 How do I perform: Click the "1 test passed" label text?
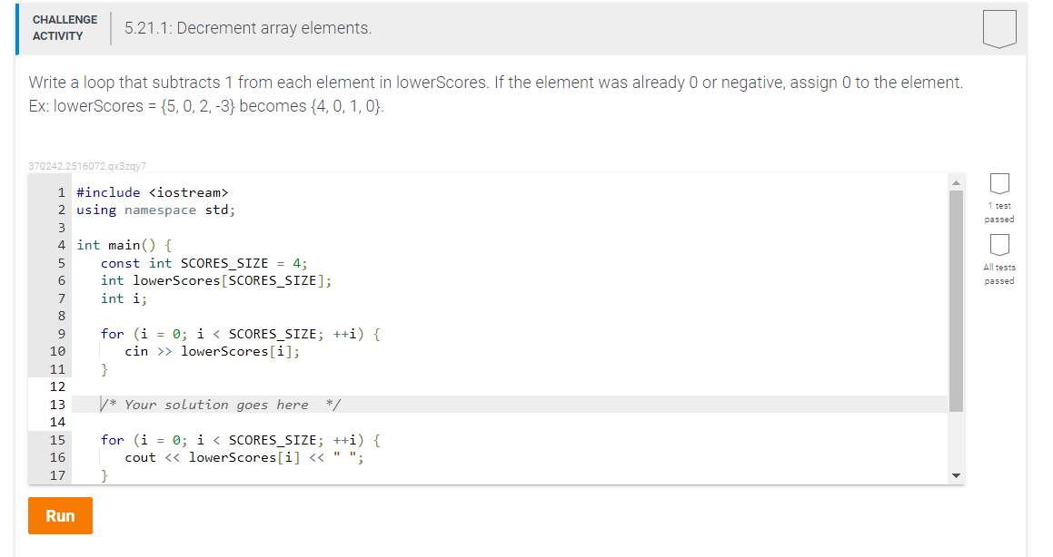tap(999, 212)
